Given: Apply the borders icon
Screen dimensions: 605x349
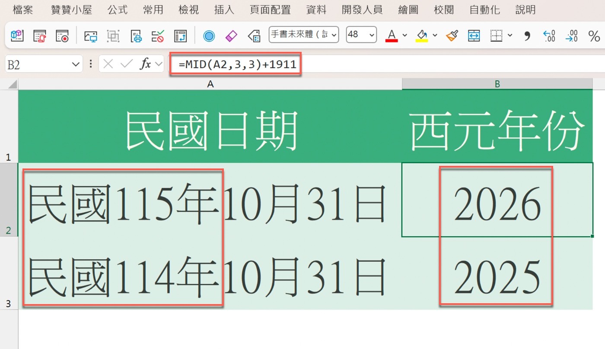Looking at the screenshot, I should 496,35.
